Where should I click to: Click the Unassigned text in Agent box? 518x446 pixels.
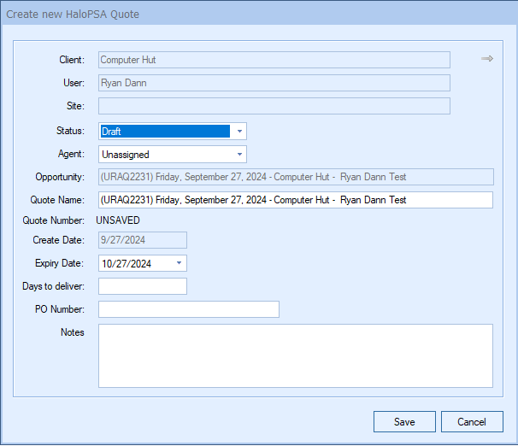pyautogui.click(x=126, y=155)
